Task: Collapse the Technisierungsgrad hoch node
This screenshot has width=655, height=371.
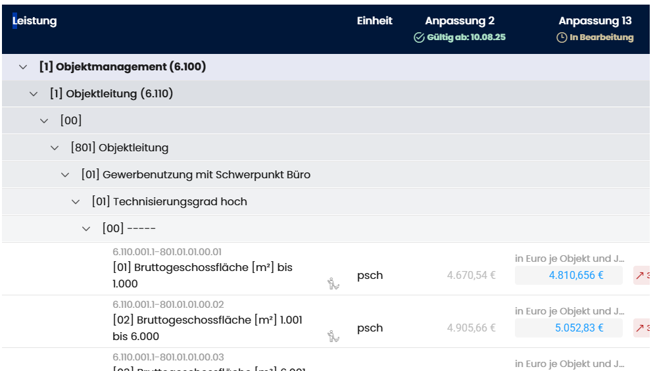Action: point(76,202)
